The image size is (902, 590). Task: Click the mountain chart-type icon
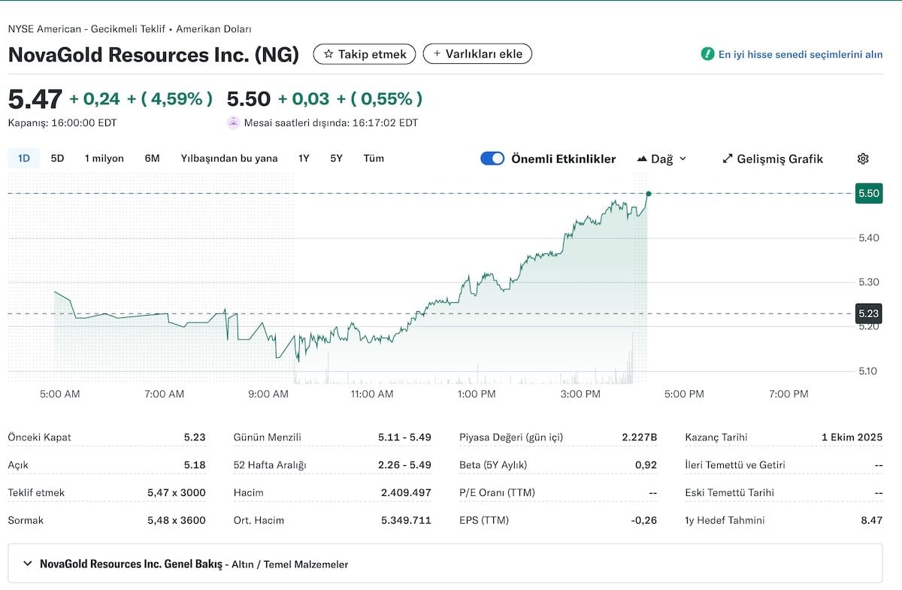point(642,159)
